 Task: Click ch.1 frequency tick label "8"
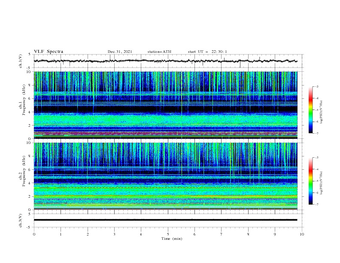pyautogui.click(x=30, y=85)
